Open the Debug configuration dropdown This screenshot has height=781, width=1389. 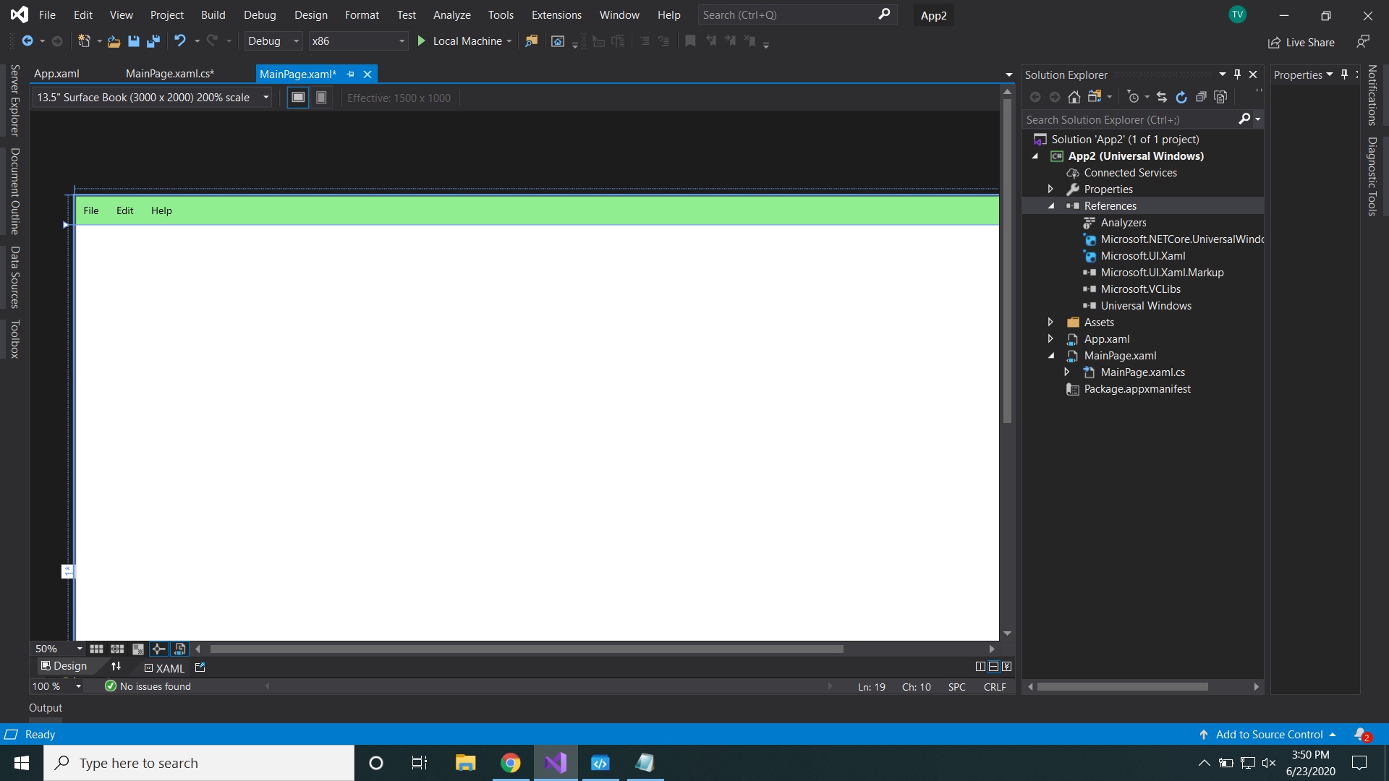(296, 41)
